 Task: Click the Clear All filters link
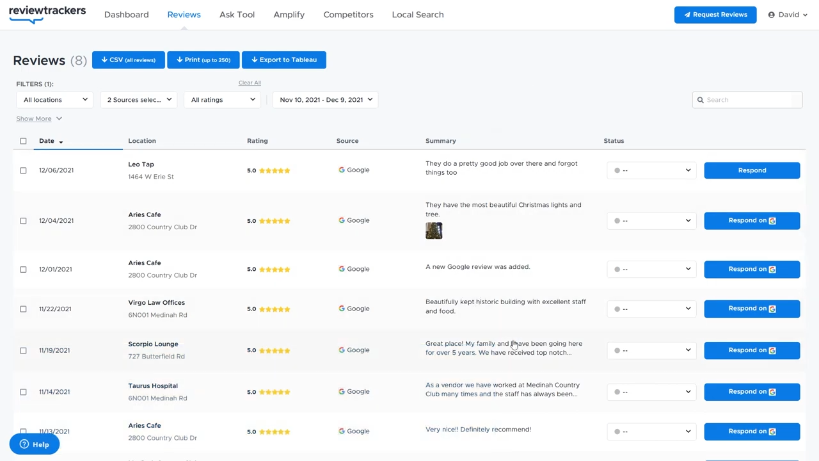[x=250, y=83]
